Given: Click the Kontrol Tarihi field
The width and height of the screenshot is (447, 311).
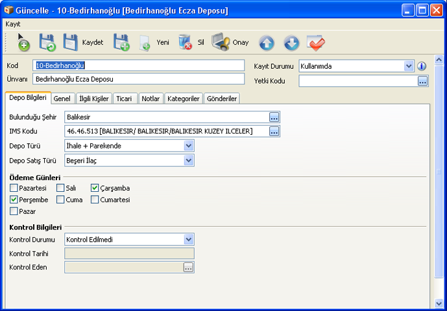Looking at the screenshot, I should (129, 253).
